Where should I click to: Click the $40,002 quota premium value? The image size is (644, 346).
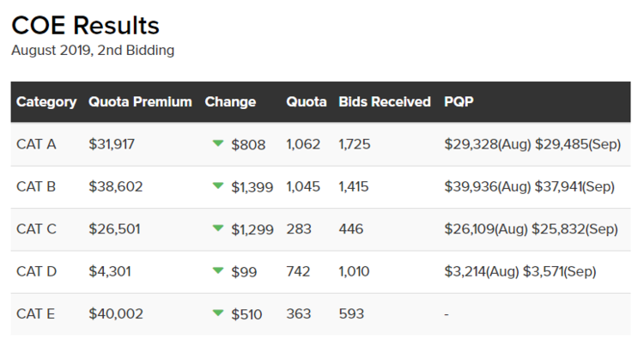click(x=116, y=314)
